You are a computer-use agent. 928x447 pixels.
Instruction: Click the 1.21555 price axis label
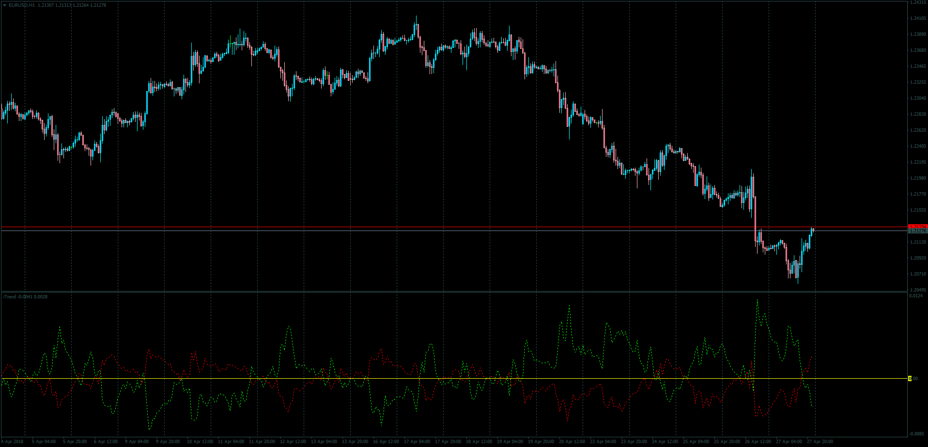pos(918,210)
